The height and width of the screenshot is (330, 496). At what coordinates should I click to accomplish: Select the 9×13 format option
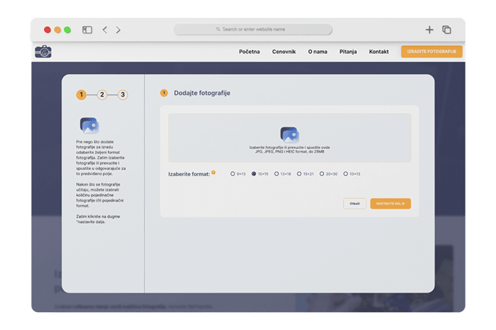coord(233,174)
